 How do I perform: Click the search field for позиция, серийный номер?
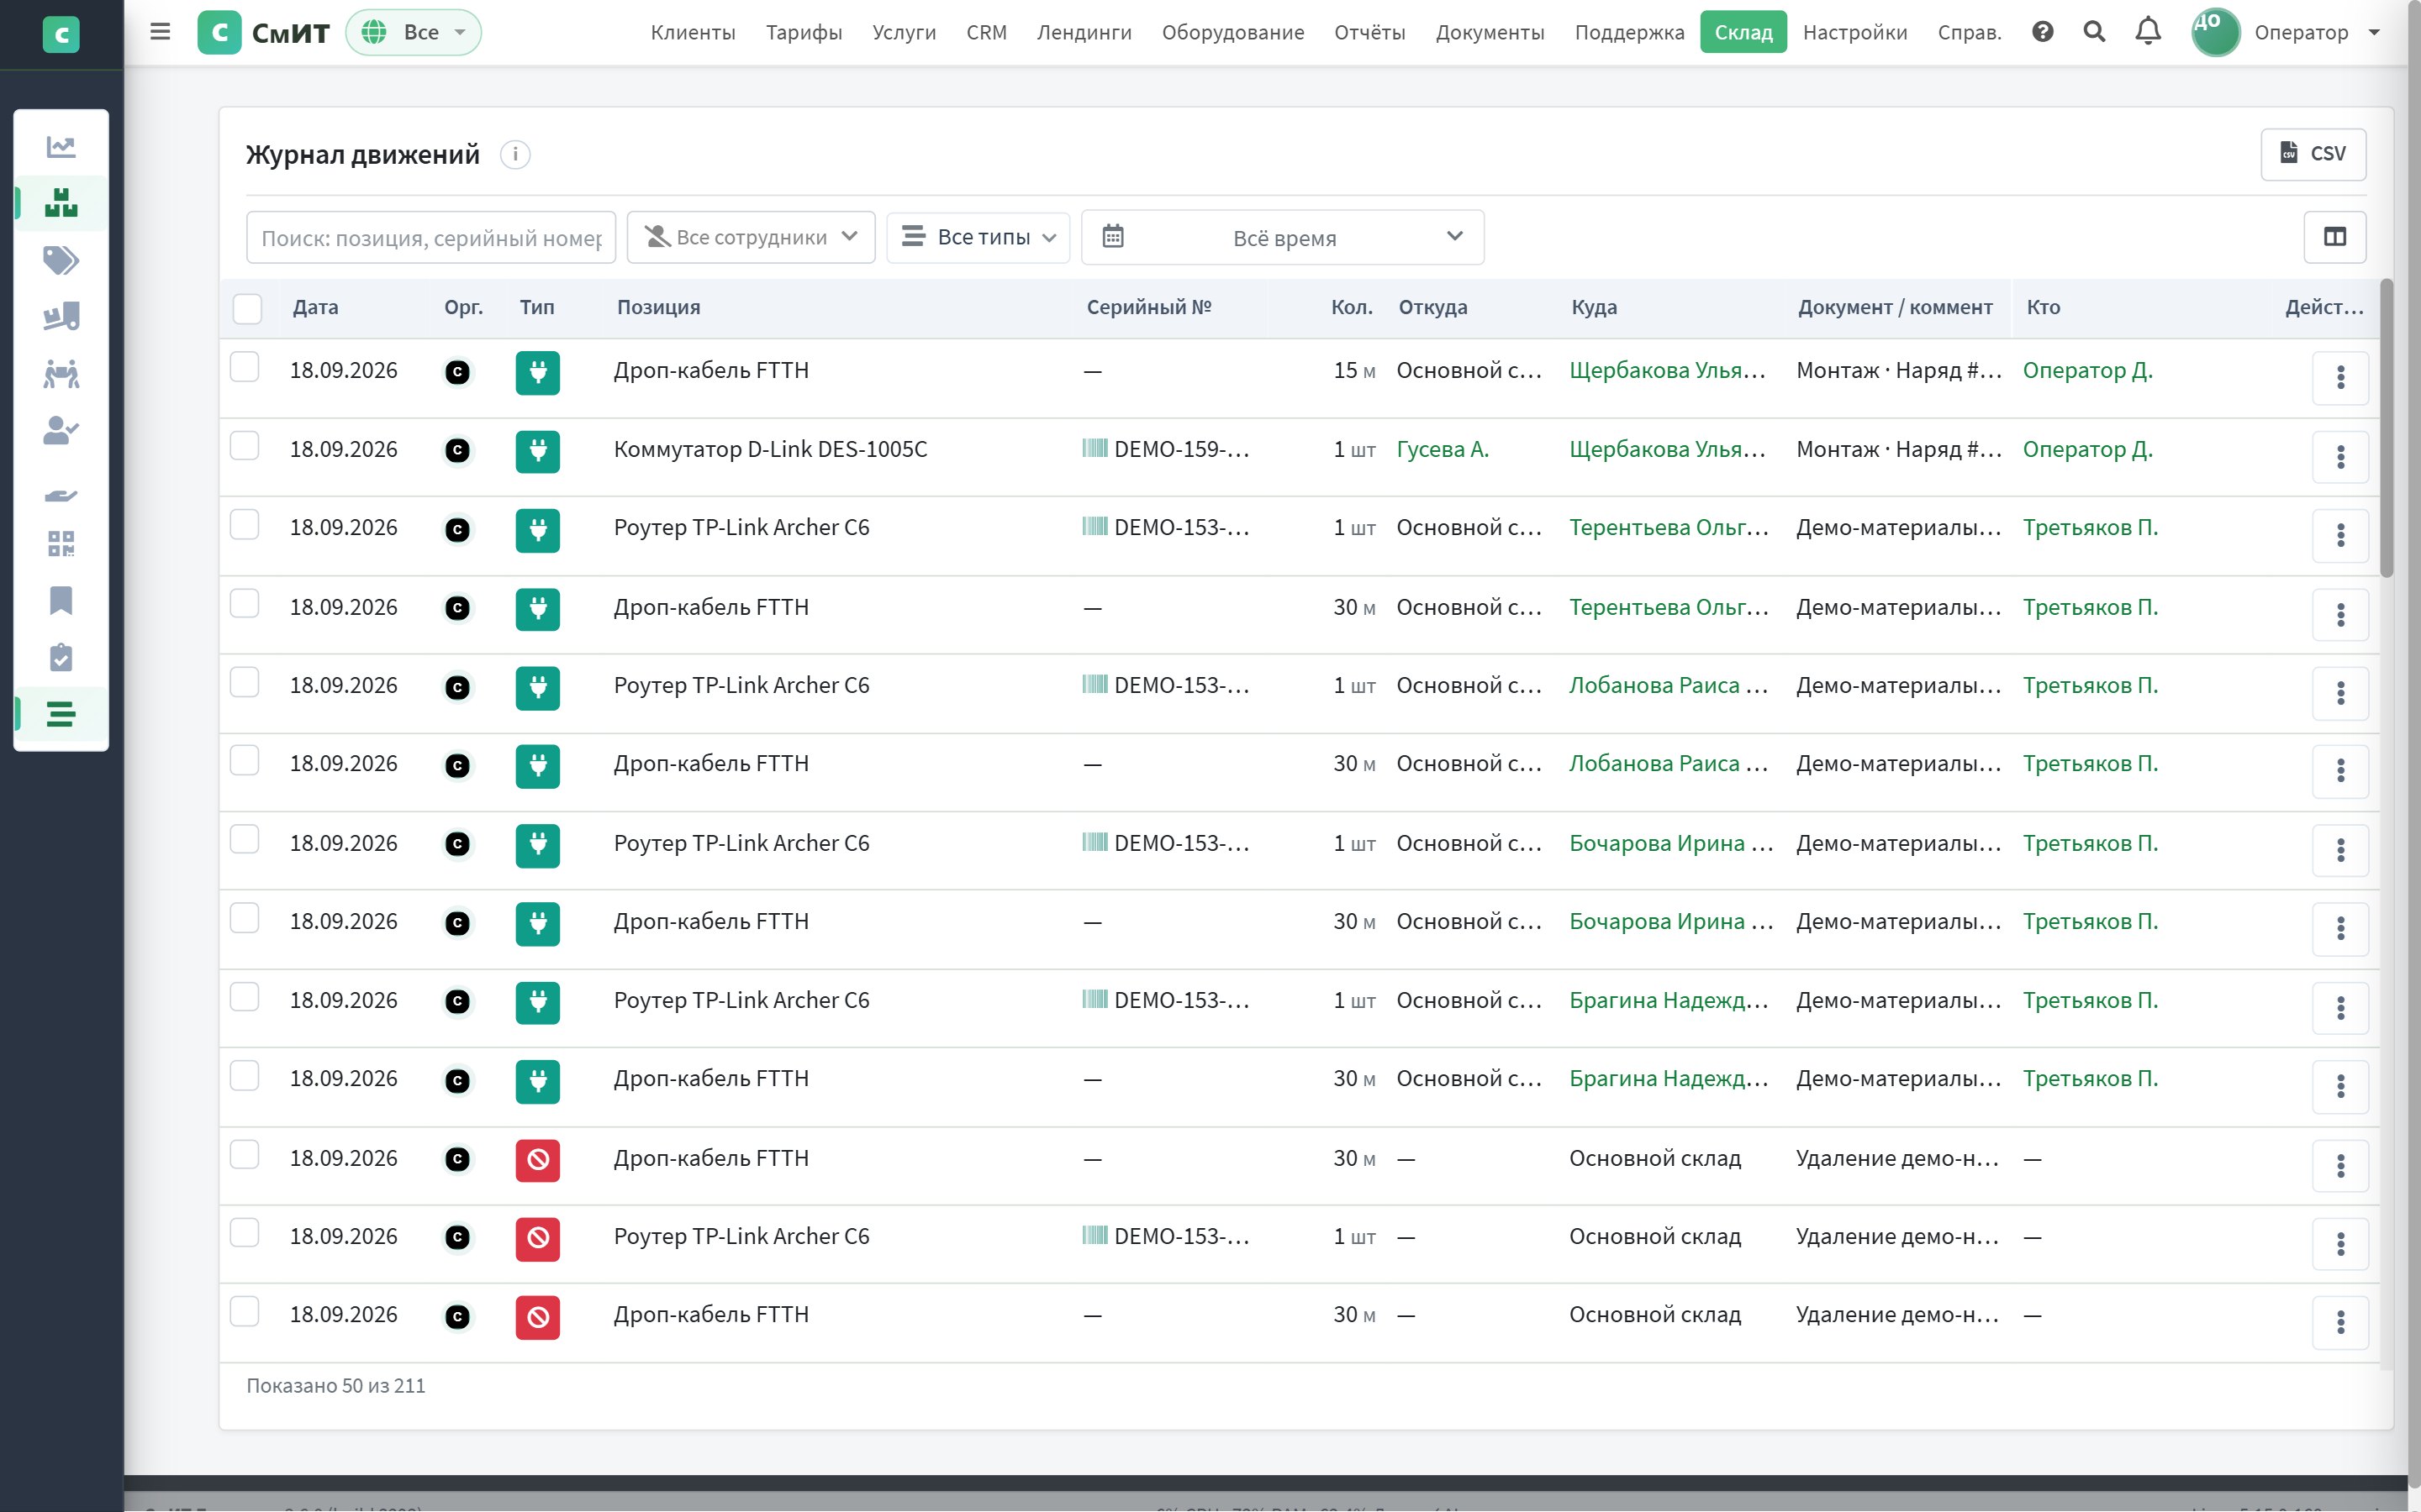431,238
